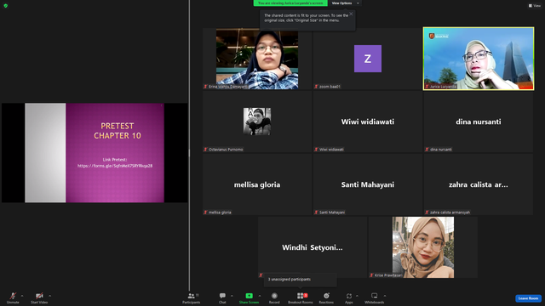Click the muted mic icon beside Santi Mahayani name
Viewport: 545px width, 306px height.
[316, 212]
